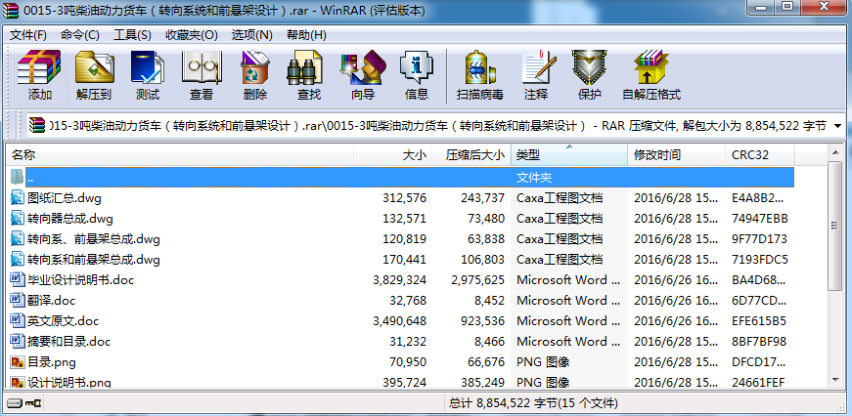Sort by 压缩后大小 column header
852x416 pixels.
tap(471, 154)
